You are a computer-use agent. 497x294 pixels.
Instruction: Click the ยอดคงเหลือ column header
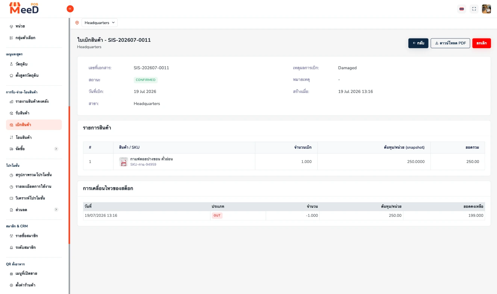[x=444, y=206]
